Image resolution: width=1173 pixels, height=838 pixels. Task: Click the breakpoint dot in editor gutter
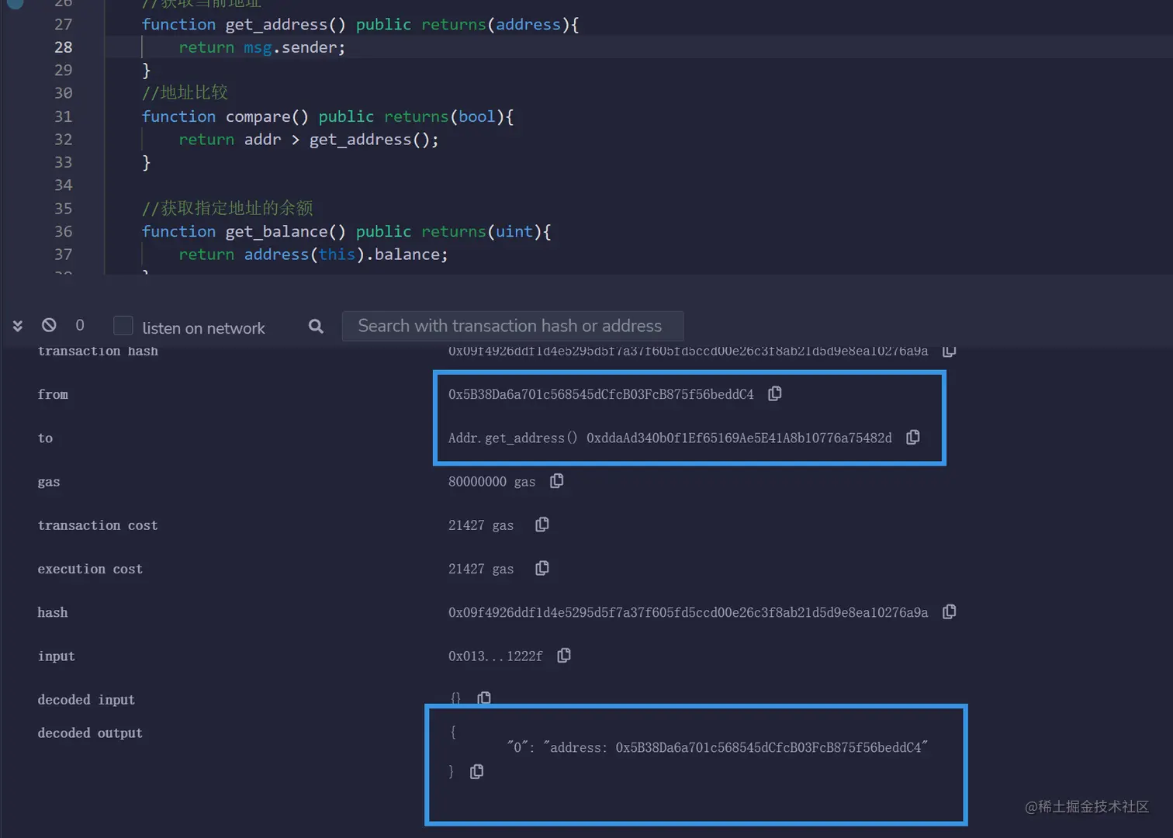point(16,3)
